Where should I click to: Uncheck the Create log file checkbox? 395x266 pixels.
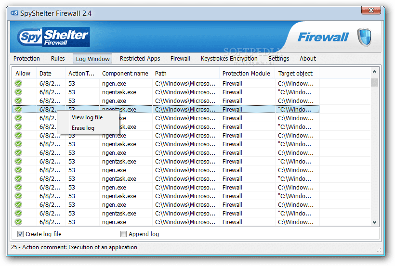pyautogui.click(x=20, y=234)
